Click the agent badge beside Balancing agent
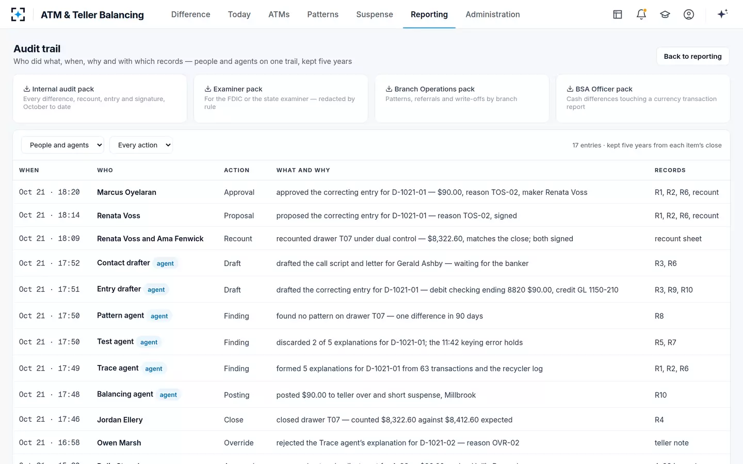The height and width of the screenshot is (464, 743). click(168, 395)
